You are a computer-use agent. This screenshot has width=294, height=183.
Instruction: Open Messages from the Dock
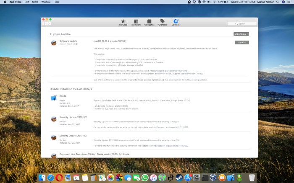(128, 178)
